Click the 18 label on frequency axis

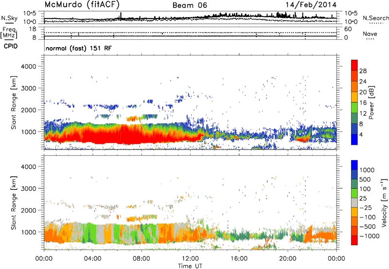tap(33, 29)
